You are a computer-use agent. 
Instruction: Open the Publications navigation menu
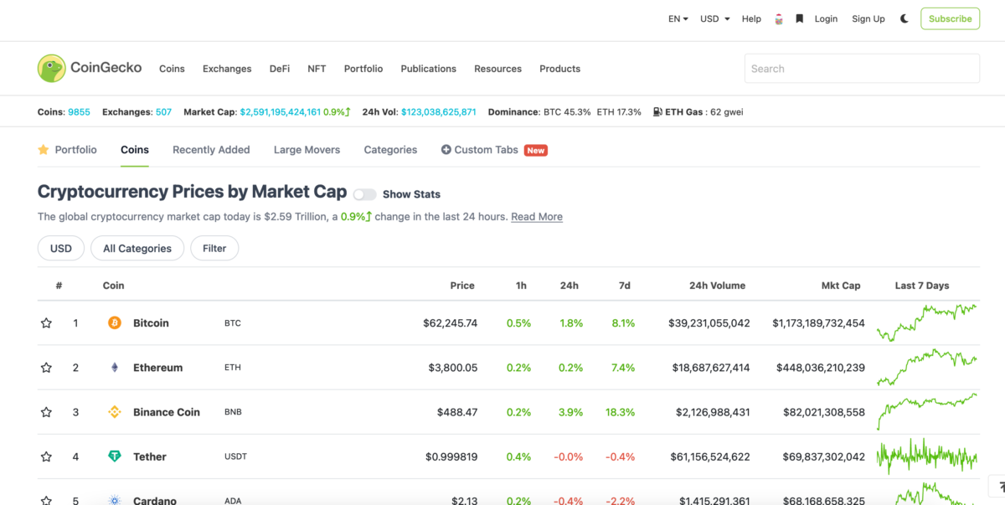pos(428,69)
